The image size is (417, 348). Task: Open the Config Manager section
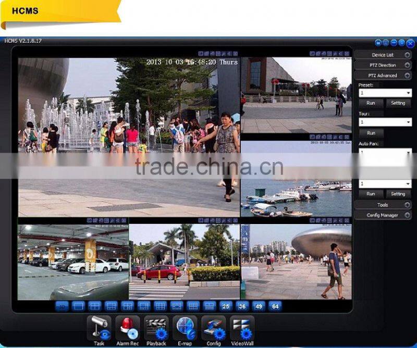pyautogui.click(x=383, y=216)
